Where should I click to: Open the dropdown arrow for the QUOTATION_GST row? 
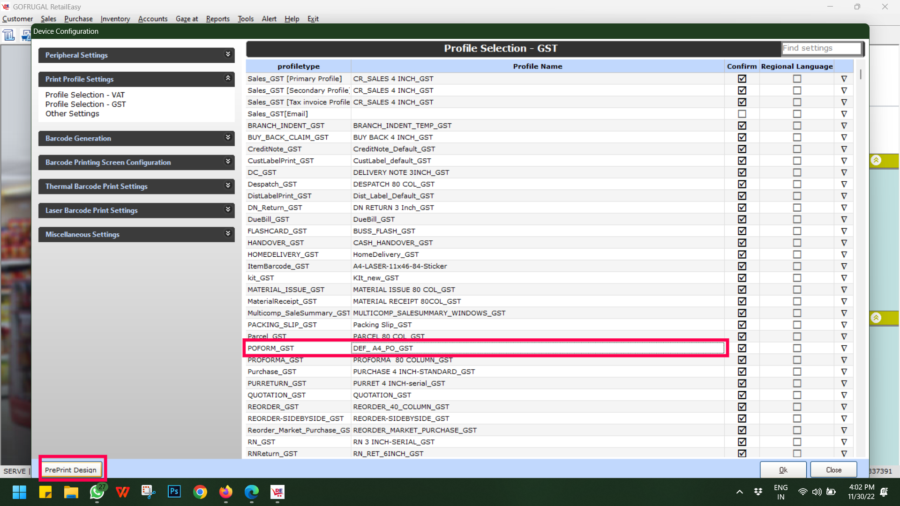click(x=844, y=395)
